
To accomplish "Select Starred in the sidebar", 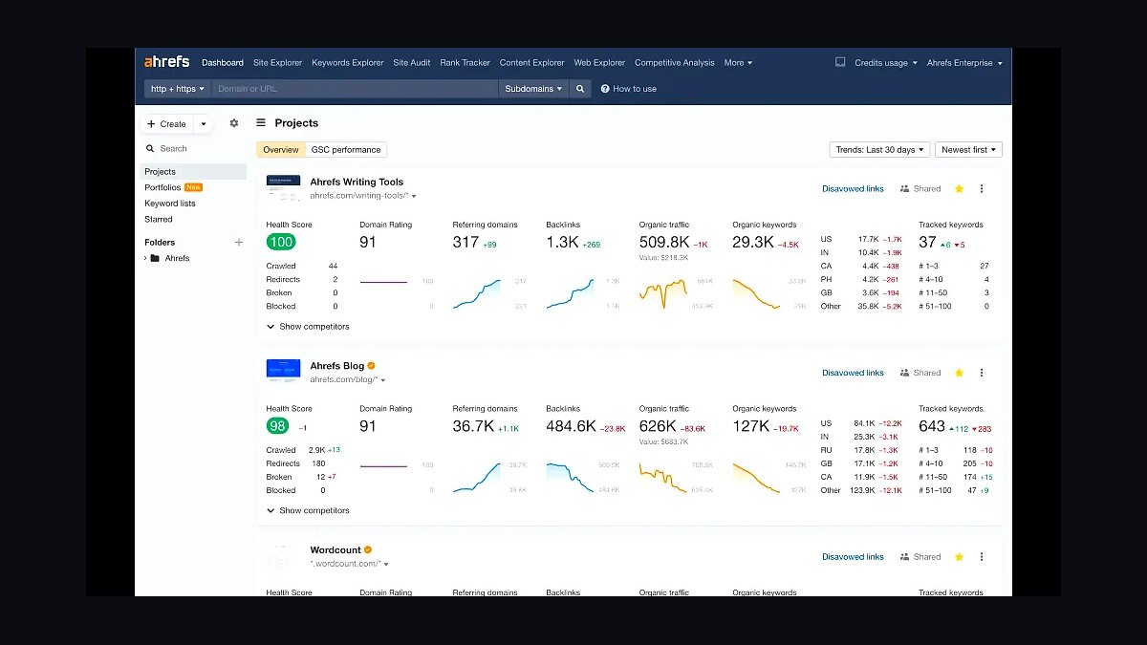I will point(159,220).
